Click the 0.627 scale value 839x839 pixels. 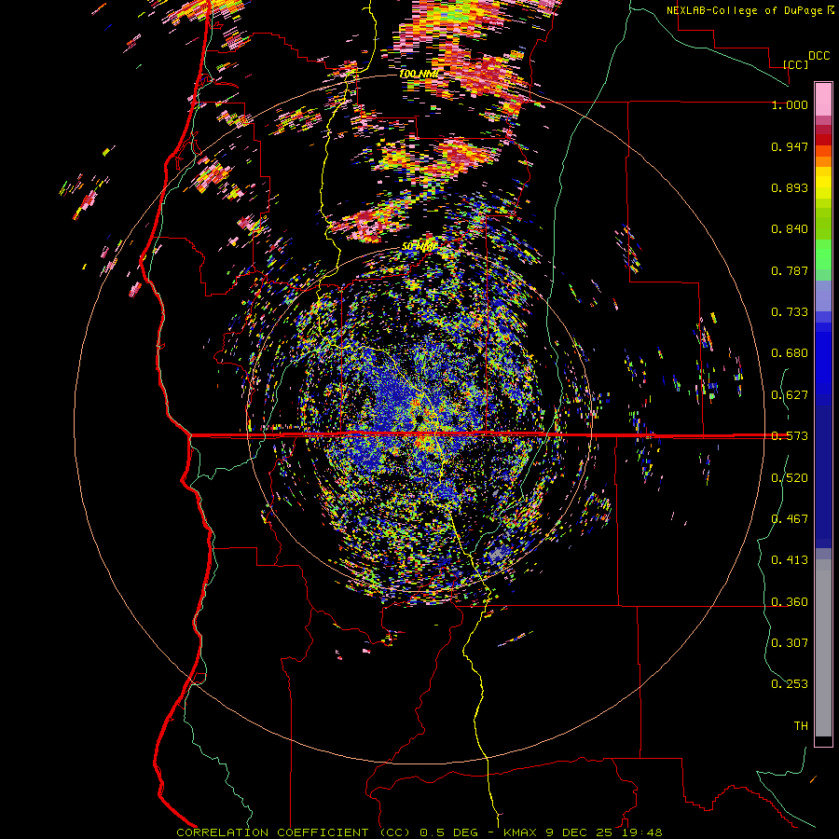pyautogui.click(x=790, y=395)
